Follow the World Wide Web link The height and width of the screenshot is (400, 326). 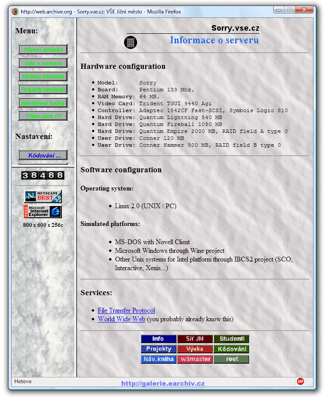point(121,319)
